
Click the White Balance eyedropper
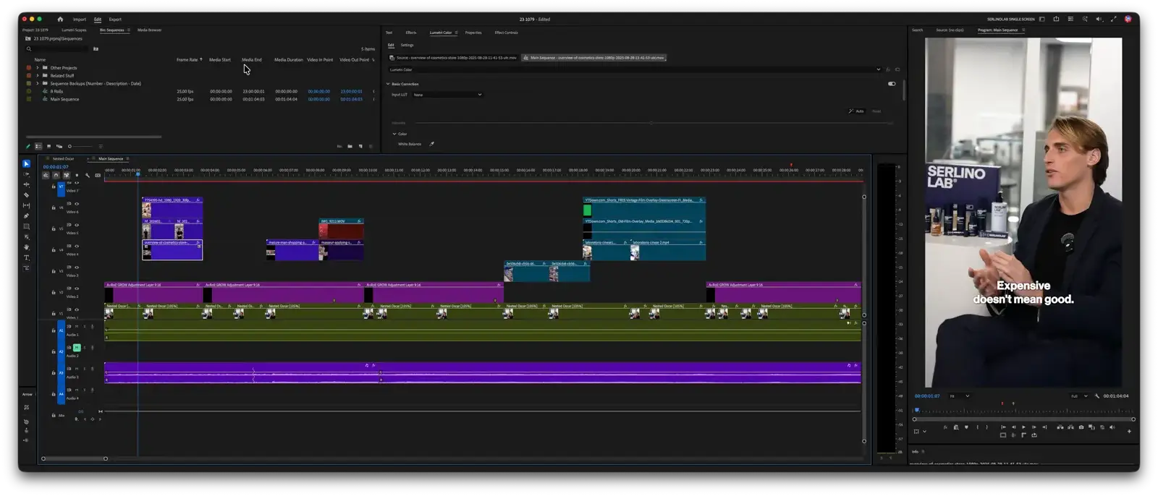[x=431, y=144]
